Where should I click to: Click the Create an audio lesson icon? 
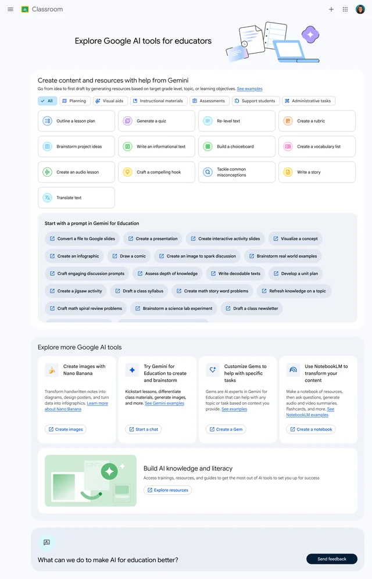[47, 172]
